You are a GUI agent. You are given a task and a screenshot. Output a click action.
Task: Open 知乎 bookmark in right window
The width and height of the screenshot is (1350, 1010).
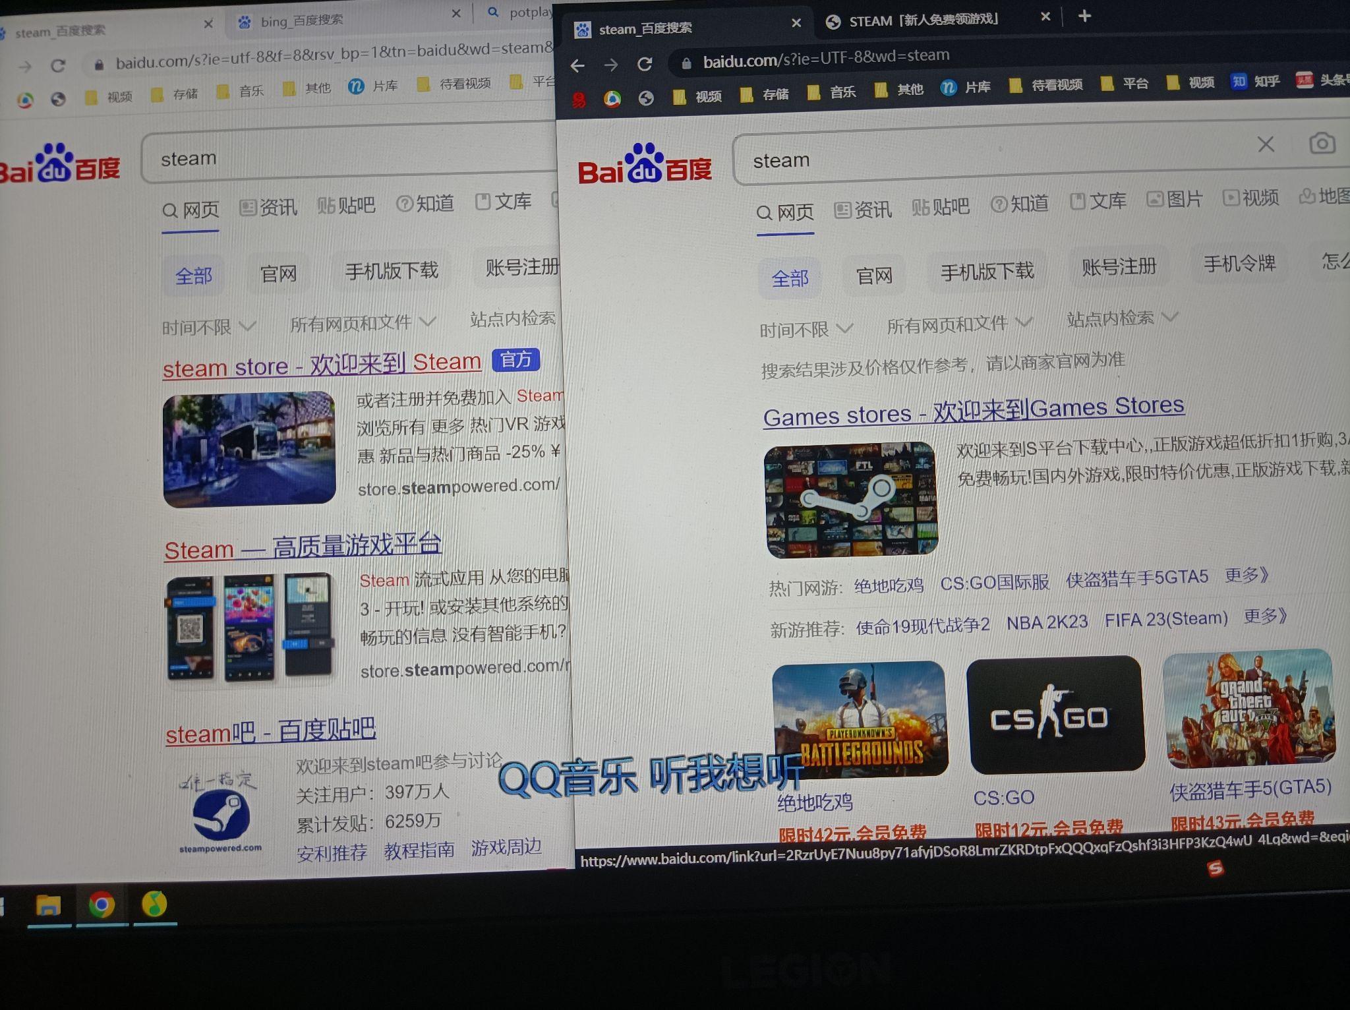pyautogui.click(x=1254, y=81)
